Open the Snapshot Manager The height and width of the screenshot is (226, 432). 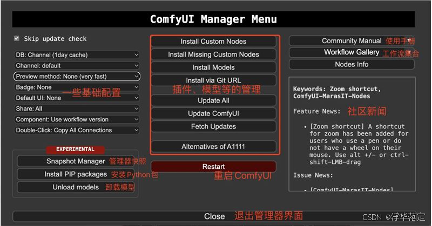(76, 161)
